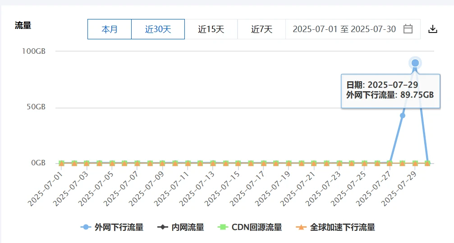454x243 pixels.
Task: Click the orange triangle legend marker for 全球加速下行流量
Action: (301, 227)
